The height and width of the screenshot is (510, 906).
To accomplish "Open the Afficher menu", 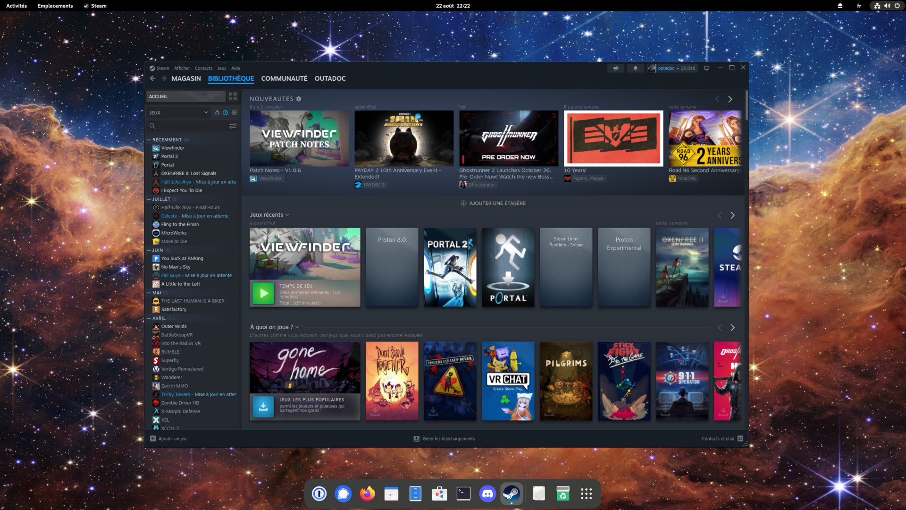I will pyautogui.click(x=182, y=68).
